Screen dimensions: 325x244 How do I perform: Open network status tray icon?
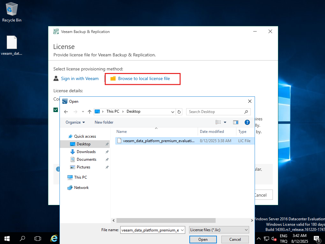pos(266,239)
